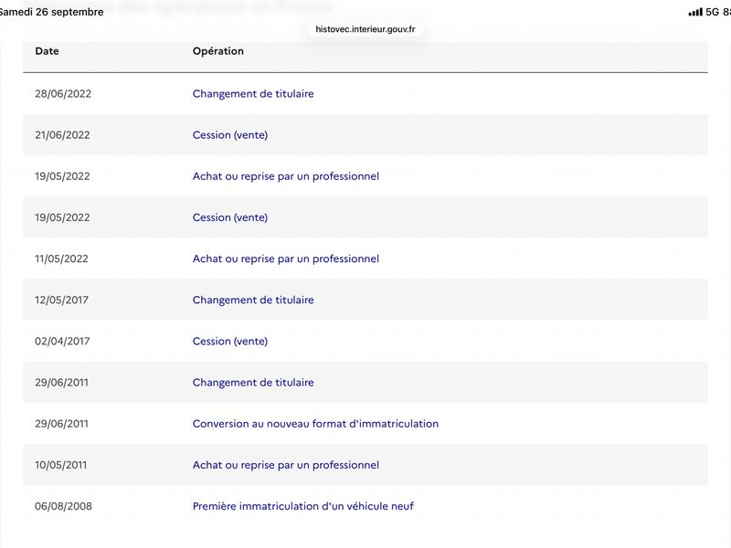Viewport: 731px width, 548px height.
Task: Open Changement de titulaire dated 28/06/2022
Action: coord(253,94)
